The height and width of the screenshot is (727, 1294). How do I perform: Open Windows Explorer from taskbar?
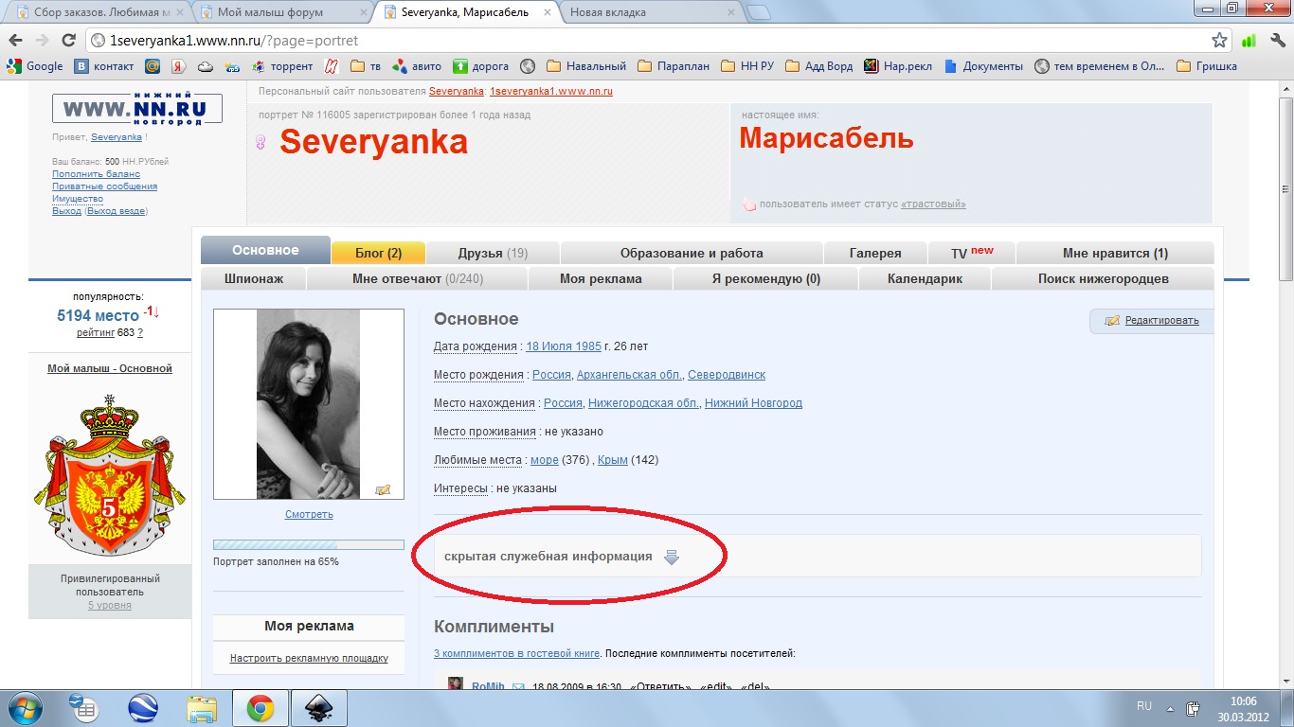point(202,708)
